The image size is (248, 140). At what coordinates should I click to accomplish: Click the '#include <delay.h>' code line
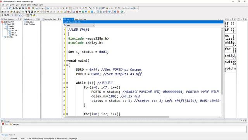[x=86, y=43]
